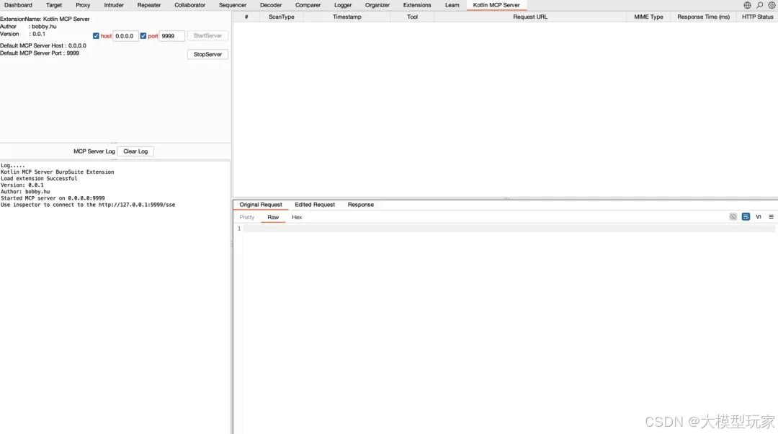Select the Comparer tab
This screenshot has width=778, height=434.
(x=308, y=5)
